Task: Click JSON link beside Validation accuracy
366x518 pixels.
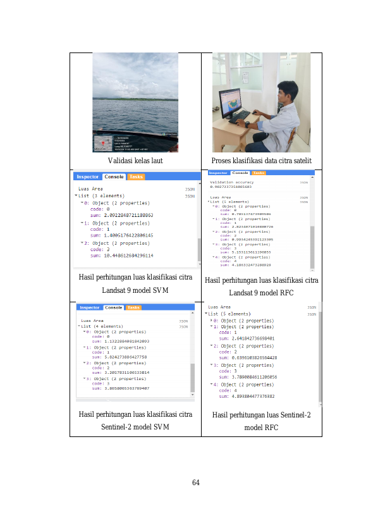Action: [x=304, y=182]
